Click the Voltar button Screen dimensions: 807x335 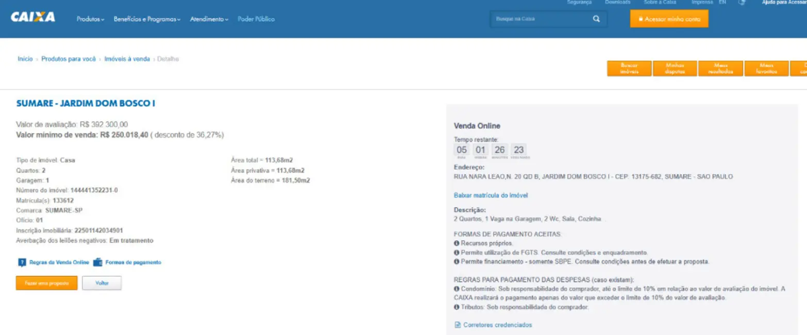102,283
